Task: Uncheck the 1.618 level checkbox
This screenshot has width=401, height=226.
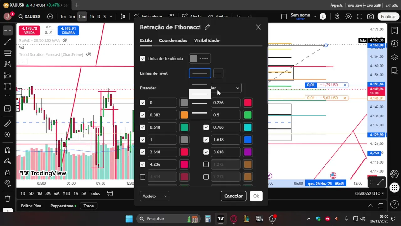Action: [x=206, y=140]
